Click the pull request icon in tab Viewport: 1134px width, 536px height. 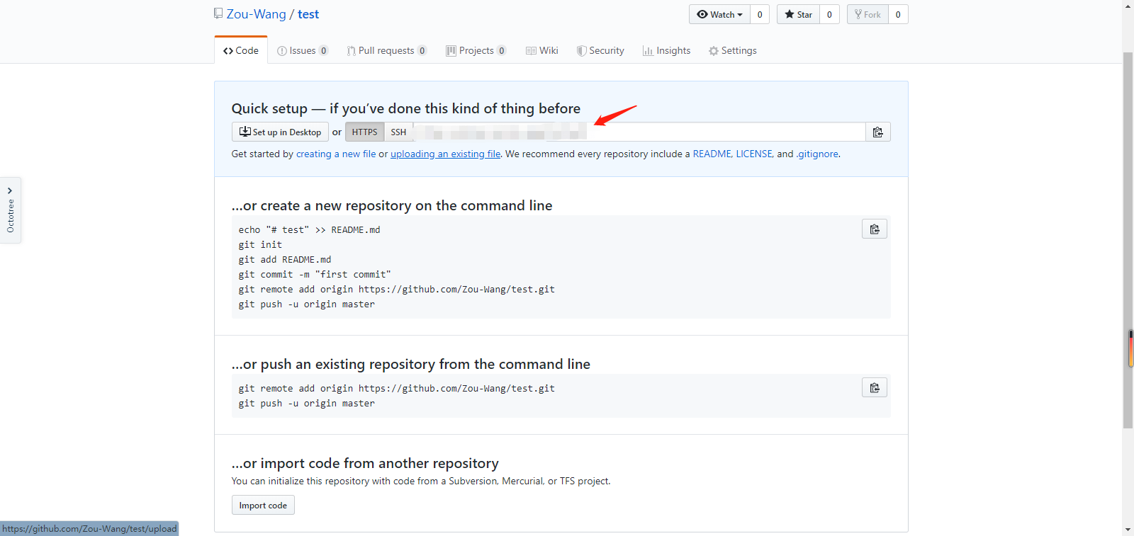pos(351,51)
